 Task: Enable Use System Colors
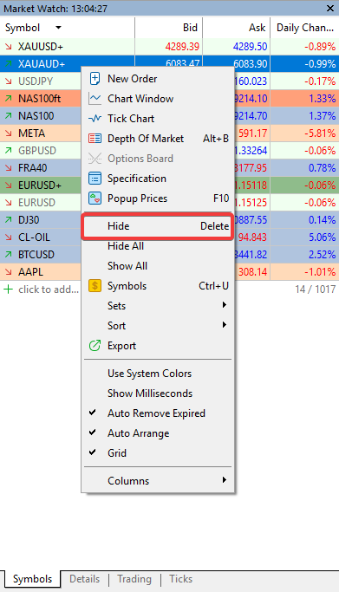[x=158, y=374]
